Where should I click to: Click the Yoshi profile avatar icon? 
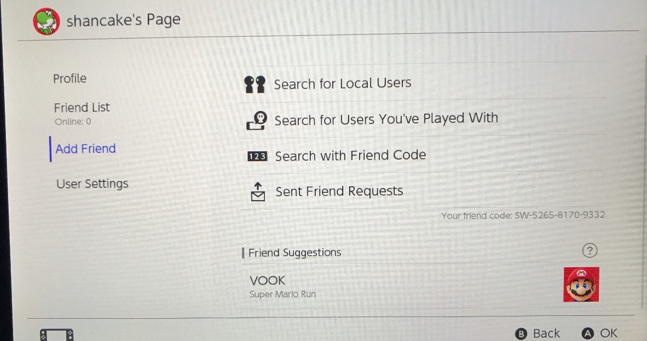47,22
